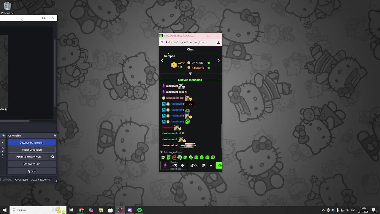Open the volume speaker tray icon
Viewport: 380px width, 214px height.
(347, 210)
